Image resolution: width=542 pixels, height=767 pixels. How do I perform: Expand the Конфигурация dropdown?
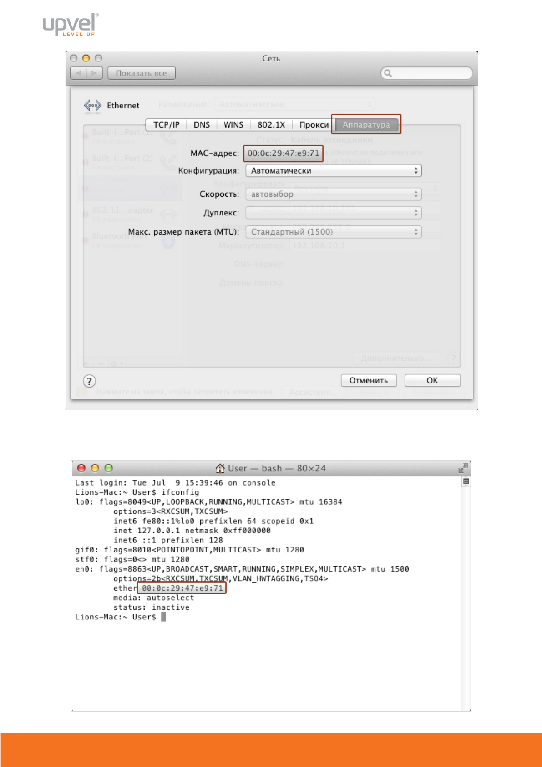(333, 171)
